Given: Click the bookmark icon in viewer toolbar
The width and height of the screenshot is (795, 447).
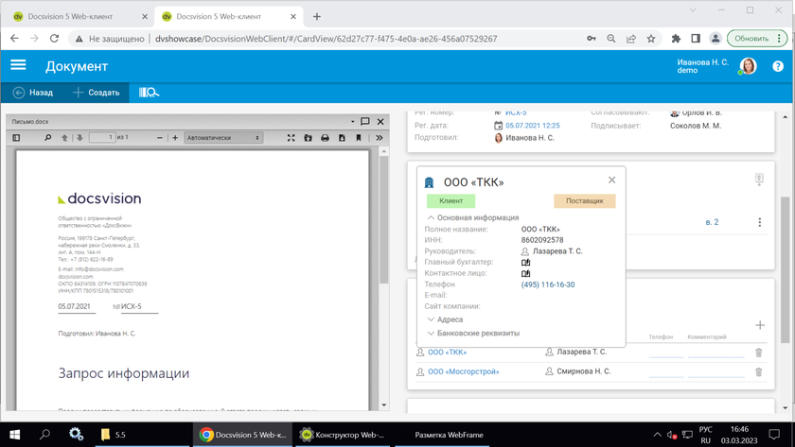Looking at the screenshot, I should click(359, 138).
